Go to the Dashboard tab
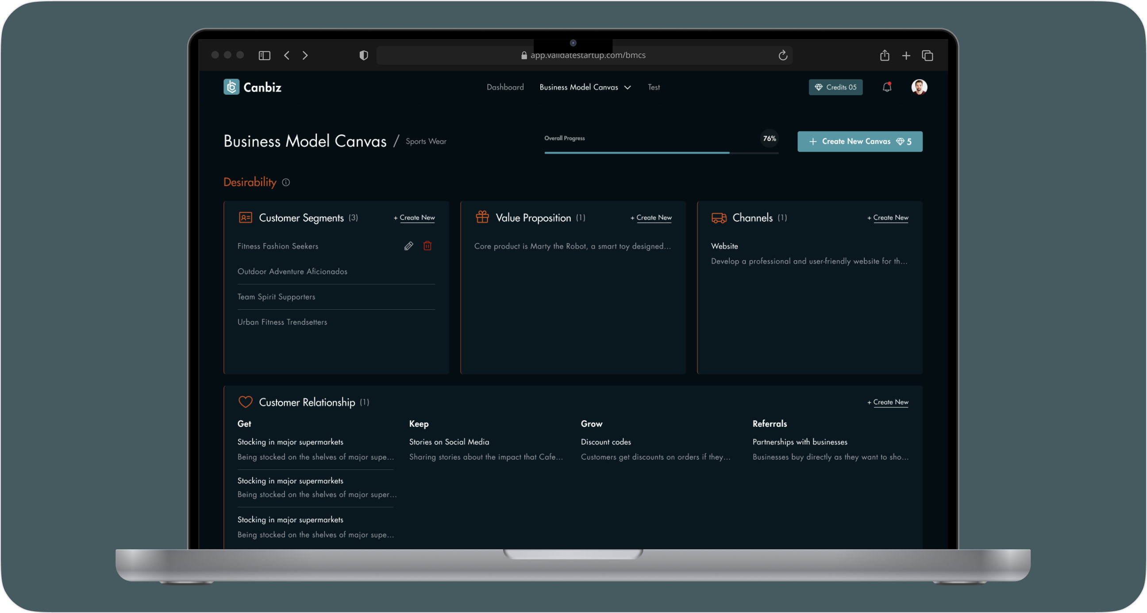Viewport: 1147px width, 613px height. coord(505,87)
